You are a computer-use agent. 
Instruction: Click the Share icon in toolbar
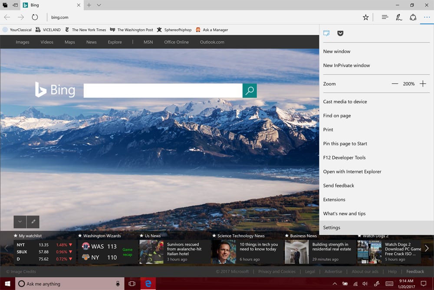tap(413, 17)
